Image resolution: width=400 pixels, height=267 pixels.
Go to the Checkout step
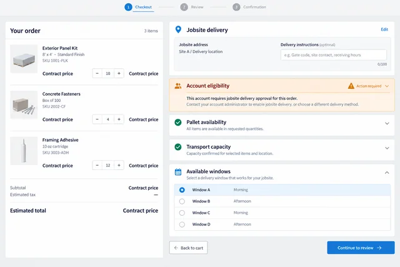click(143, 7)
